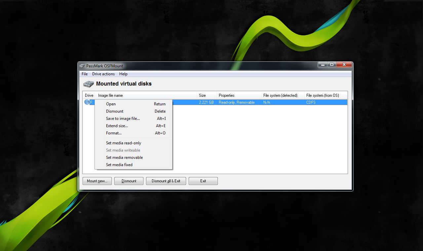
Task: Select Dismount in the context menu
Action: coord(134,111)
